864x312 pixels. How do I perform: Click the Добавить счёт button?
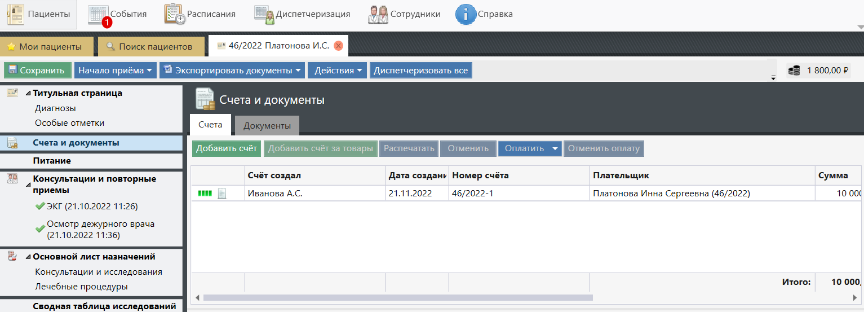(226, 149)
